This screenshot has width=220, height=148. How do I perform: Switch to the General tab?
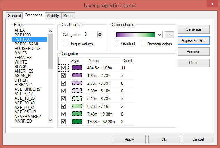(x=14, y=16)
